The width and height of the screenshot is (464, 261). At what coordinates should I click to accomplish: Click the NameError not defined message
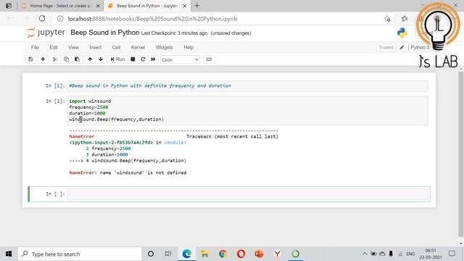(x=128, y=173)
